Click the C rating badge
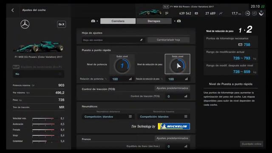This screenshot has width=272, height=153. point(254,13)
